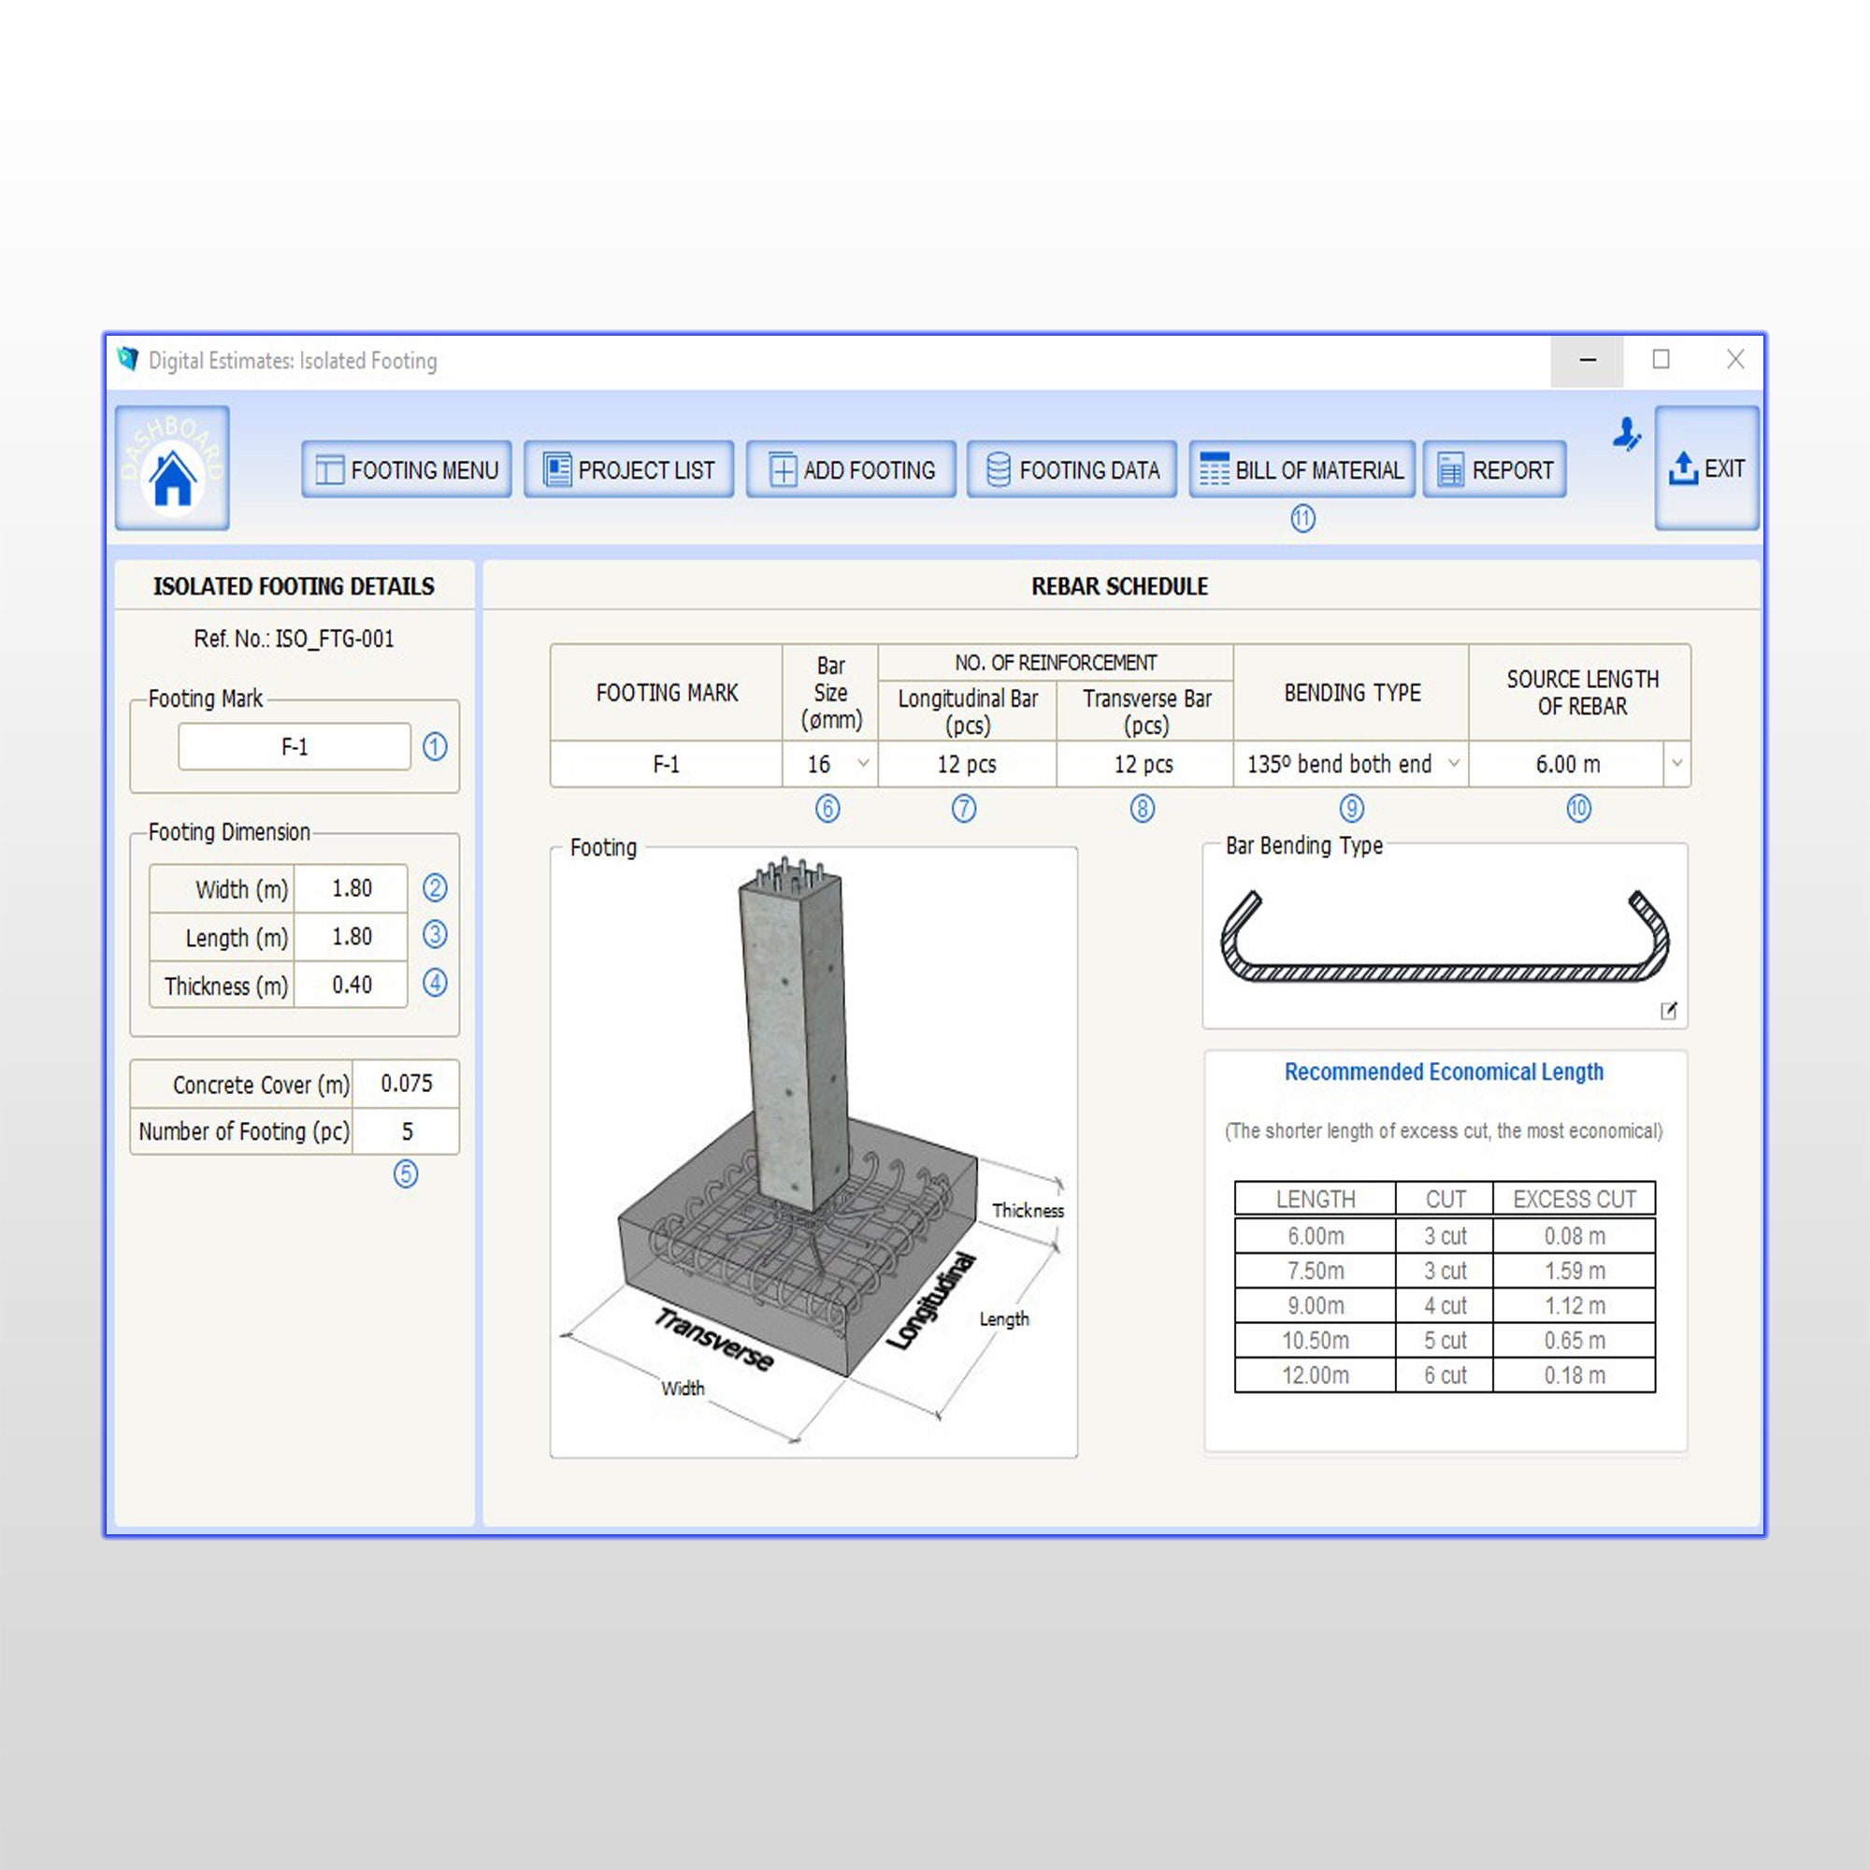The width and height of the screenshot is (1870, 1870).
Task: Open the Footing Data panel
Action: tap(1072, 469)
